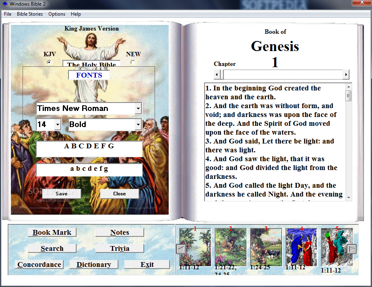Click the Genesis book title
The image size is (372, 287).
pos(275,46)
